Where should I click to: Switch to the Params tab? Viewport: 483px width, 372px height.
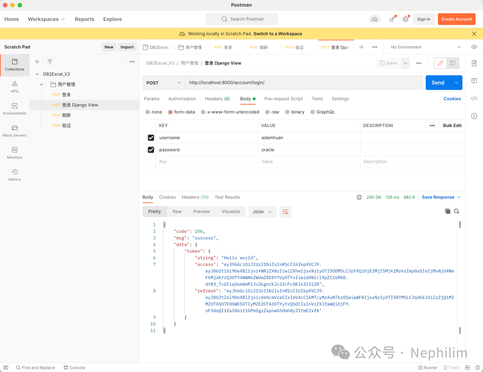pos(152,99)
